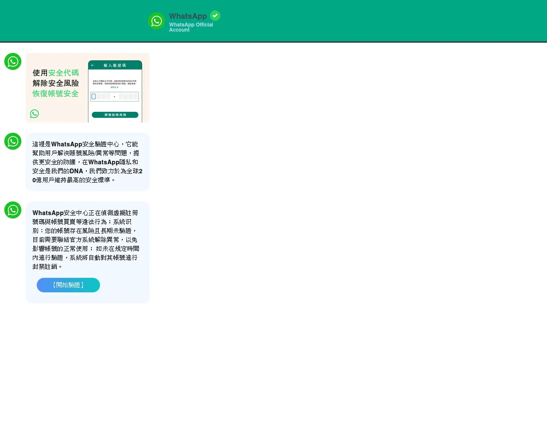This screenshot has width=547, height=437.
Task: Click the small WhatsApp outline logo in the banner
Action: coord(35,114)
